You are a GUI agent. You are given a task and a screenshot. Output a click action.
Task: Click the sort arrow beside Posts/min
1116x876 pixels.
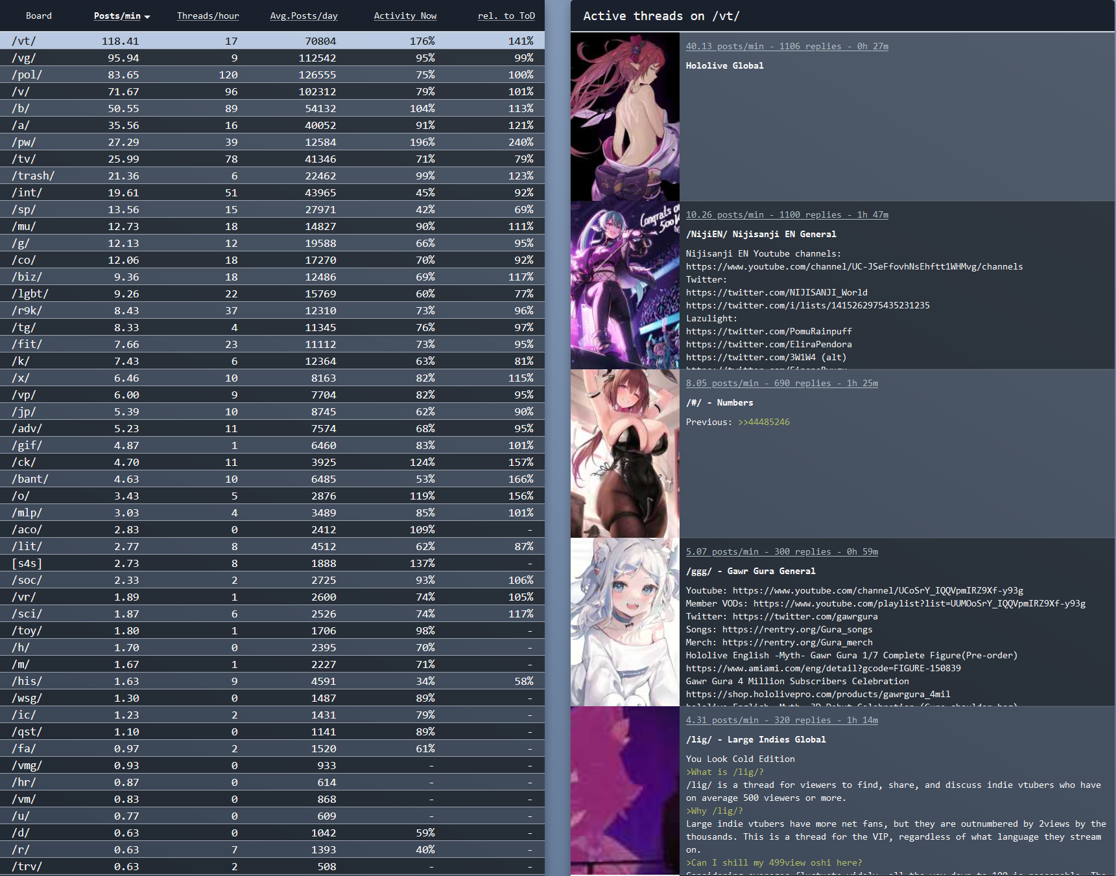pos(147,17)
